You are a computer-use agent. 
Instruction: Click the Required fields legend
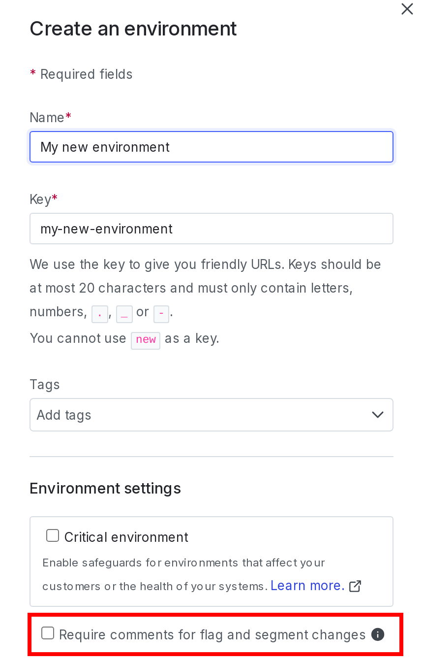coord(81,74)
